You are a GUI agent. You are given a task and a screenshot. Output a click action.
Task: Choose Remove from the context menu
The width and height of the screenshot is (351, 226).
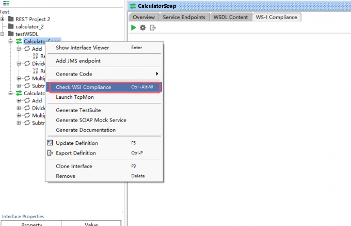click(104, 176)
